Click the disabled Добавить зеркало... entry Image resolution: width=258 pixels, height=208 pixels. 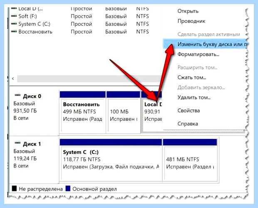pos(201,87)
